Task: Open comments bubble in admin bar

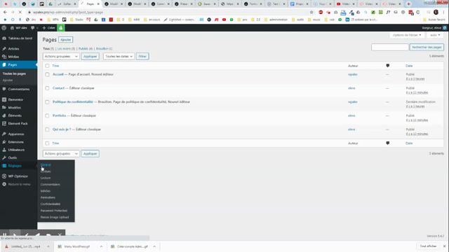Action: coord(34,28)
